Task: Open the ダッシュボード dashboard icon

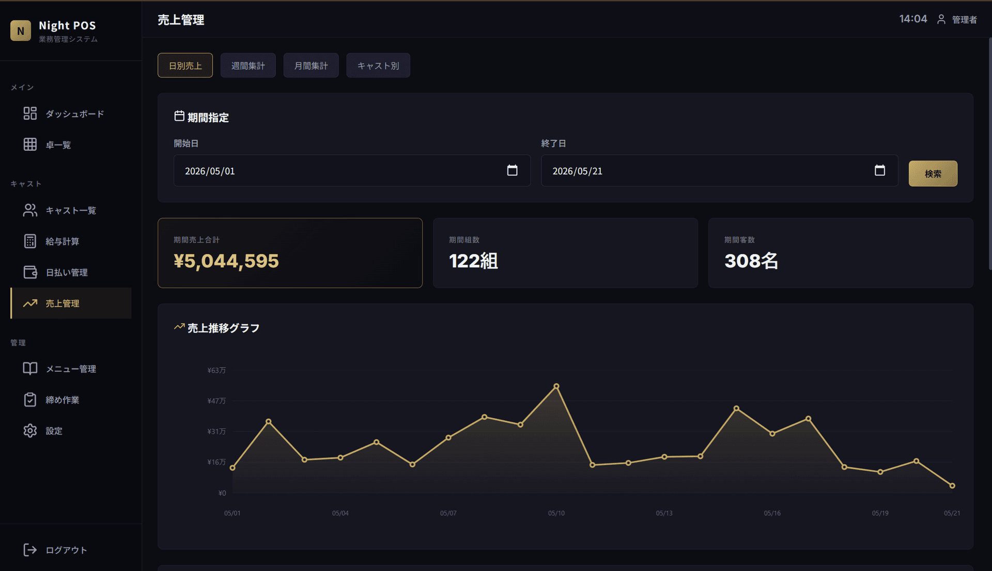Action: (x=30, y=114)
